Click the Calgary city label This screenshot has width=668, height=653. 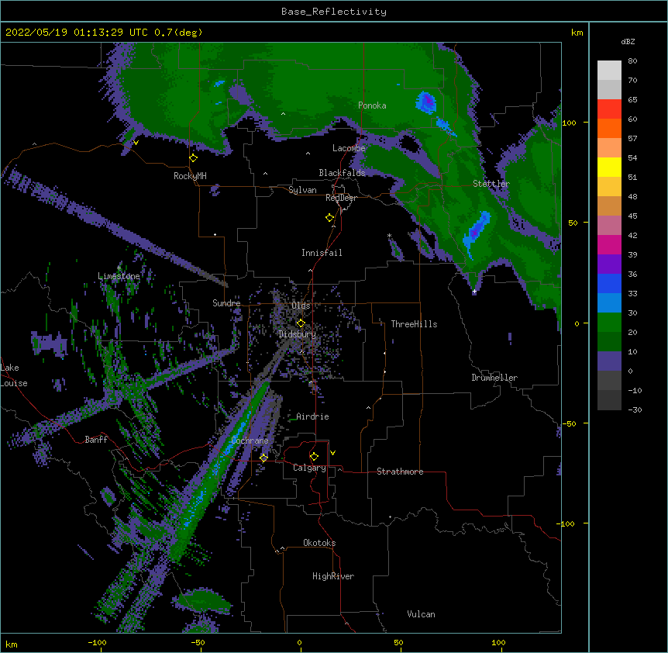pos(309,468)
